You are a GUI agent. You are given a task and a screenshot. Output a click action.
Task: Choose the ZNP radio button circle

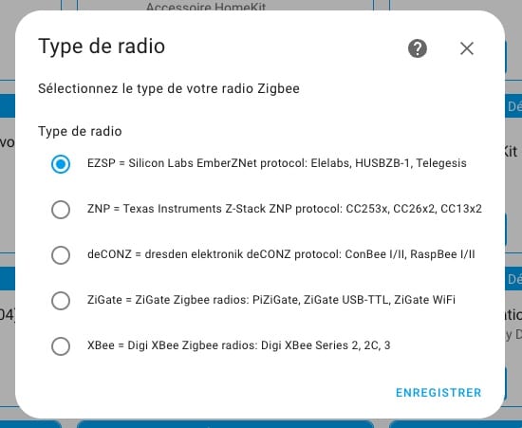pos(61,210)
